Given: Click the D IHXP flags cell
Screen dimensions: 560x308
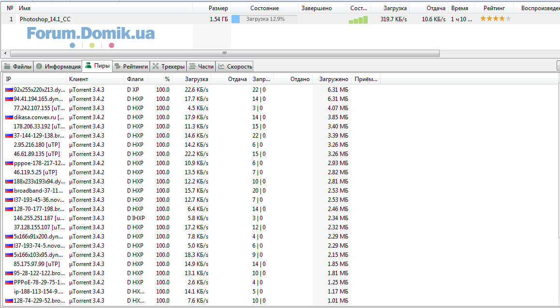Looking at the screenshot, I should click(x=136, y=218).
